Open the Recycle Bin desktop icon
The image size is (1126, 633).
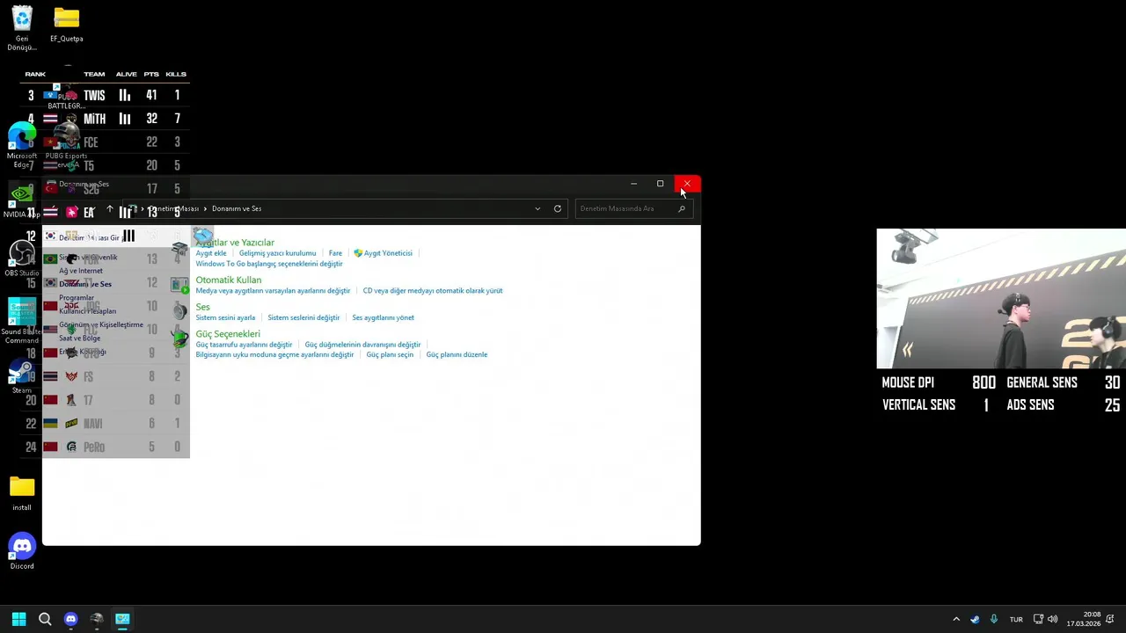pos(22,28)
